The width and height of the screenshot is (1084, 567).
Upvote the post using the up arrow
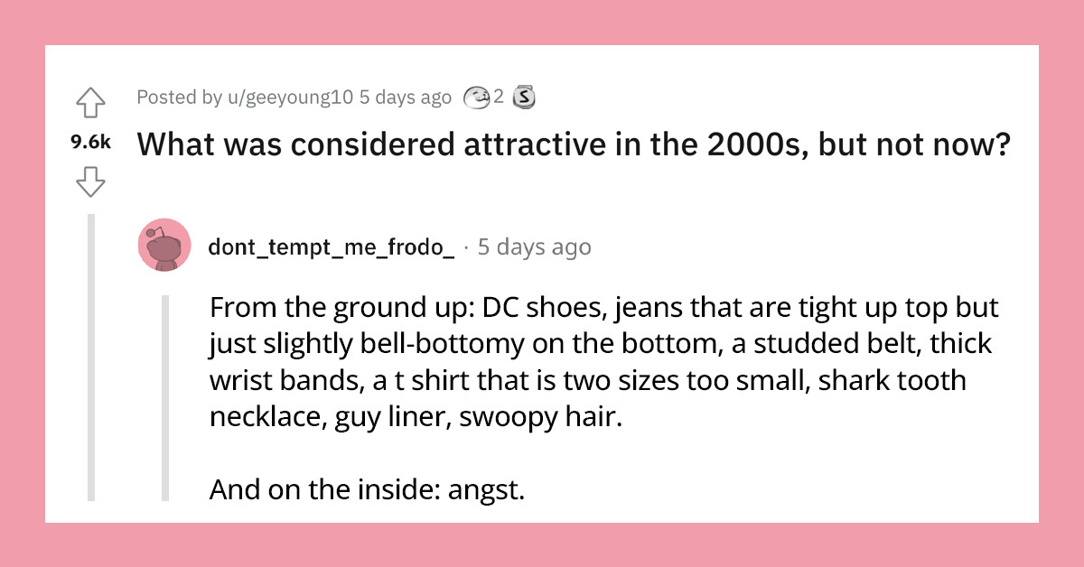90,104
